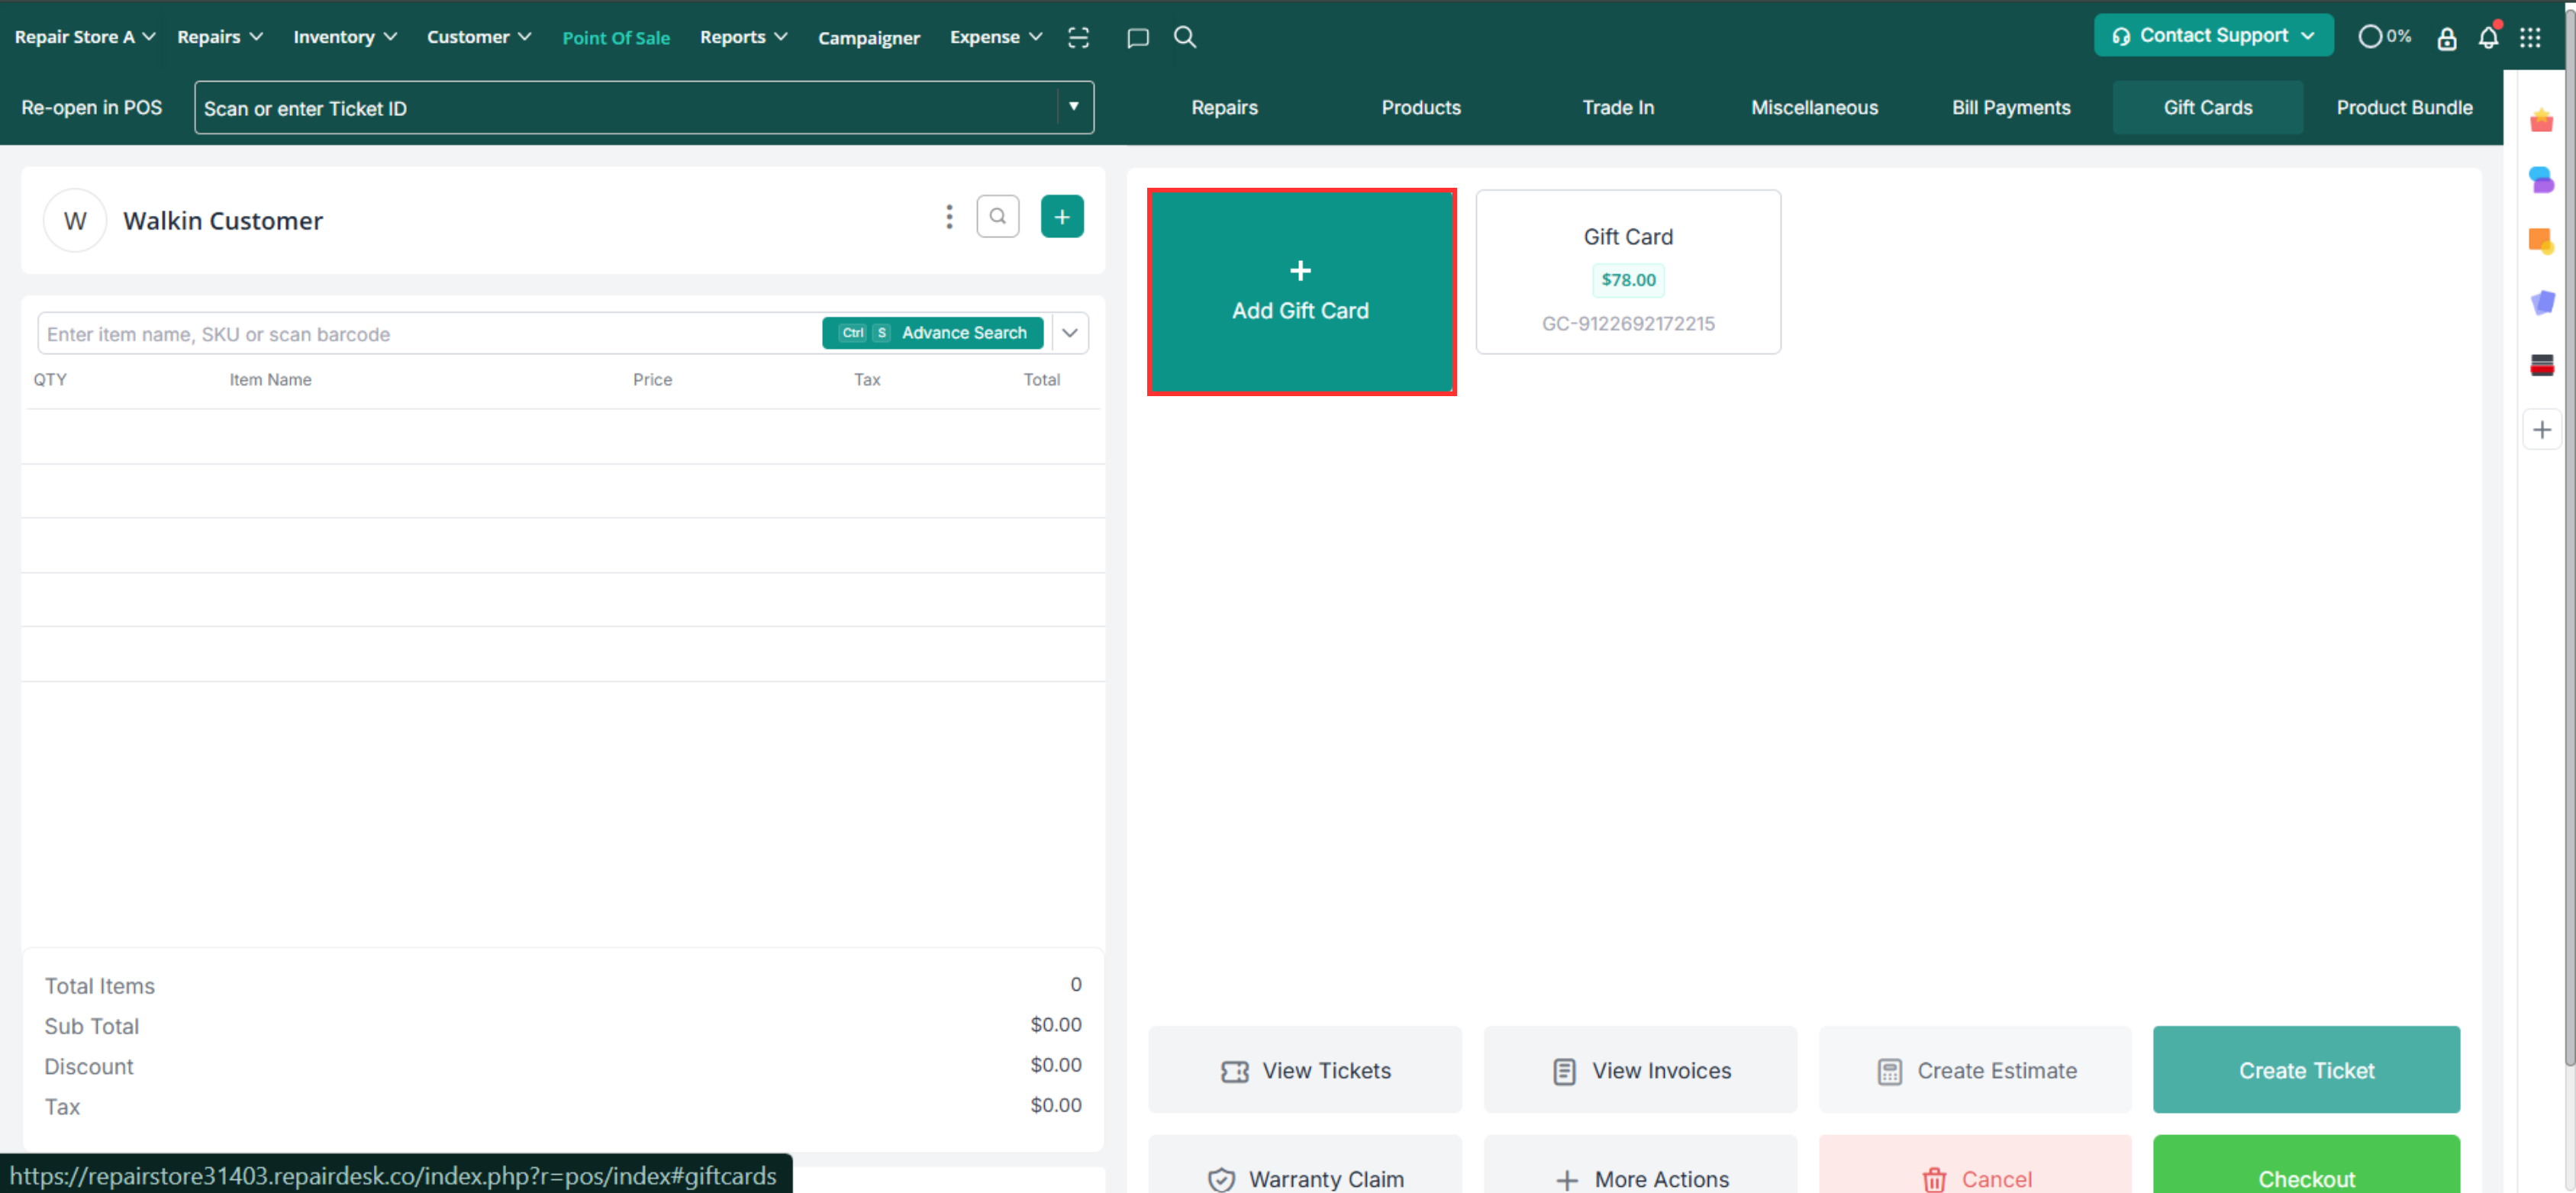This screenshot has height=1193, width=2576.
Task: Open the apps grid menu icon
Action: pyautogui.click(x=2530, y=37)
